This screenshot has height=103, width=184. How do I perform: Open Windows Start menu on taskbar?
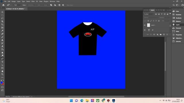click(71, 100)
